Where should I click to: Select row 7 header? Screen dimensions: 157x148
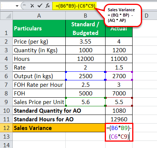point(6,85)
